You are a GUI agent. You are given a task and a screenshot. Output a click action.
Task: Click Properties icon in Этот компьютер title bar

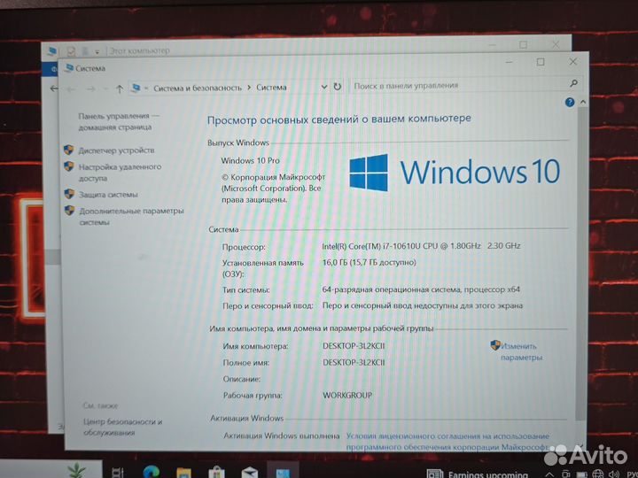(71, 51)
